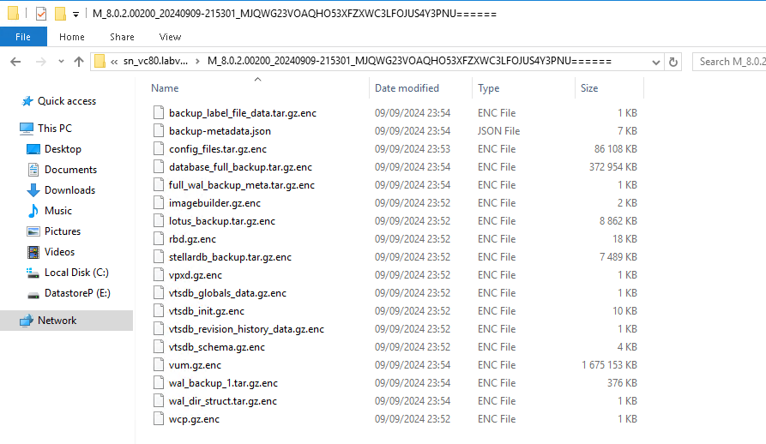Open Music in the navigation pane
766x444 pixels.
point(58,210)
